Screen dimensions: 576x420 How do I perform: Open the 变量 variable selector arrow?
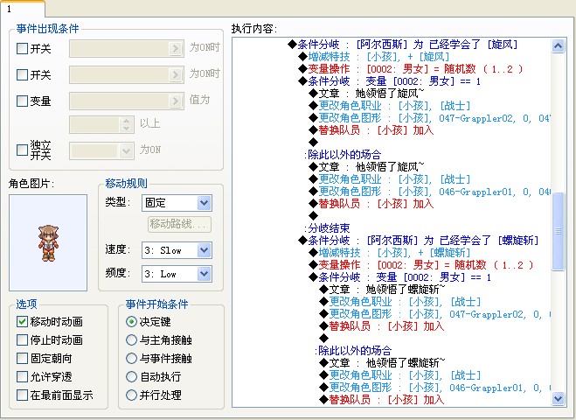[x=176, y=101]
